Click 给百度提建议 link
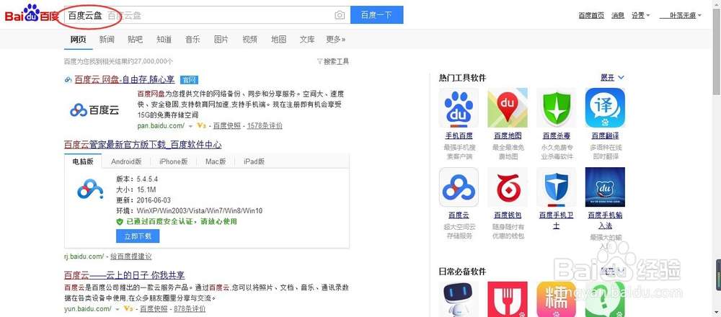The image size is (721, 317). coord(131,256)
